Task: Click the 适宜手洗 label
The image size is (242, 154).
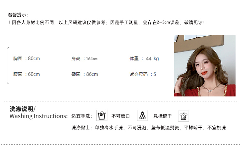Action: point(82,116)
